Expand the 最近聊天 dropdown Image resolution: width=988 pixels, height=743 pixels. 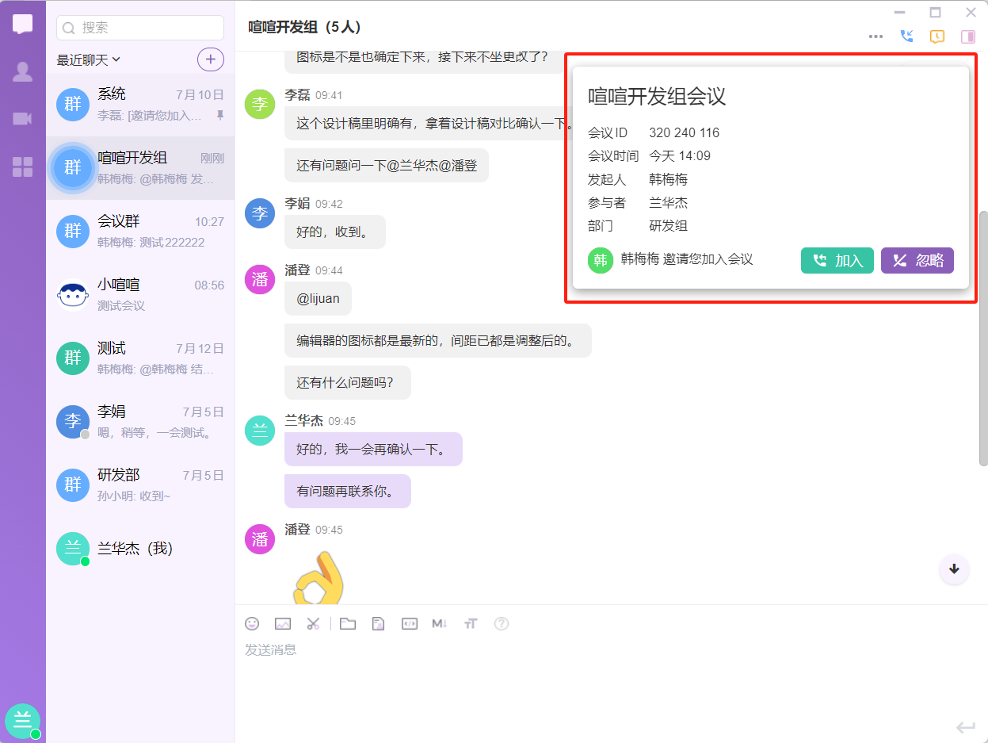coord(88,59)
